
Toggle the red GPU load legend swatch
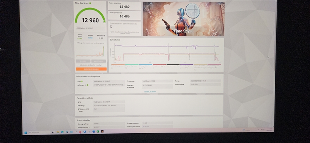tap(159, 65)
